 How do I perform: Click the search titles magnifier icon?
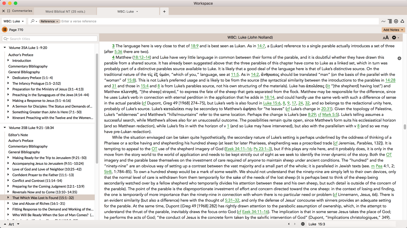click(x=6, y=39)
